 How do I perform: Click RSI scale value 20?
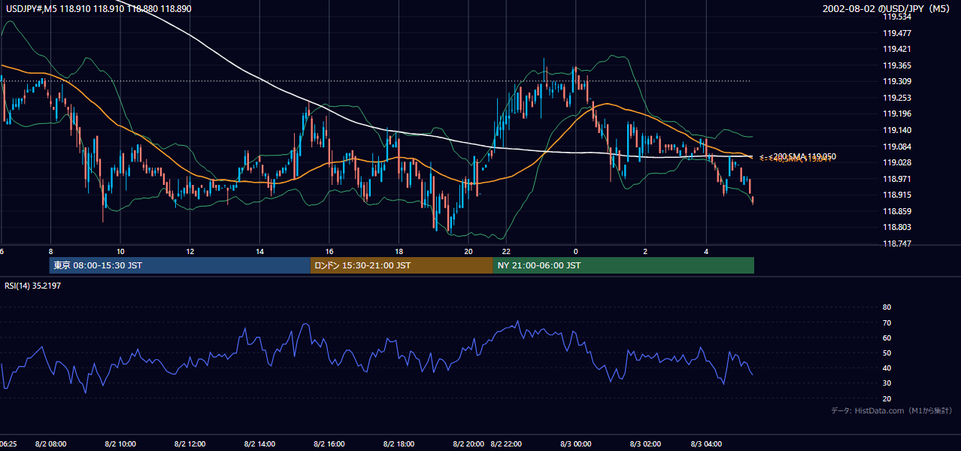click(887, 398)
